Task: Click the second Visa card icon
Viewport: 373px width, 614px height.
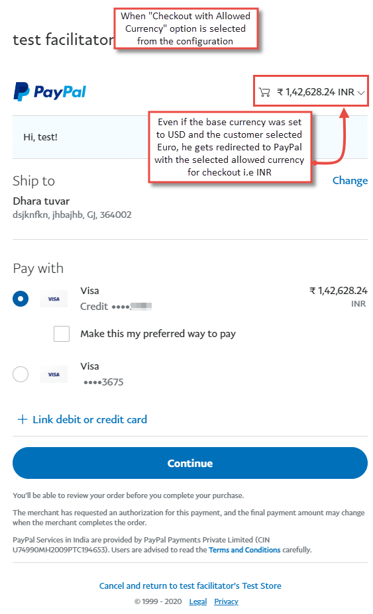Action: (x=54, y=374)
